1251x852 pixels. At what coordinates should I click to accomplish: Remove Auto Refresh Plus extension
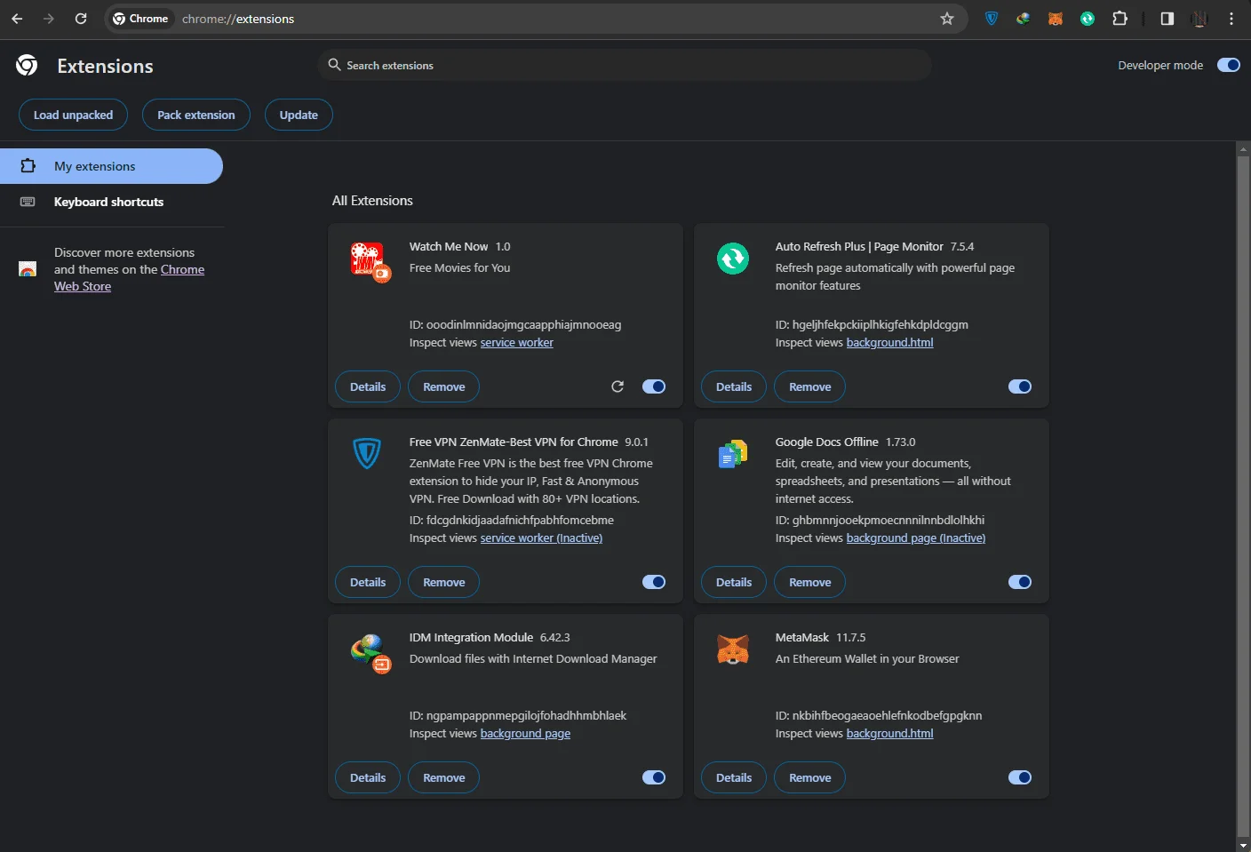click(x=810, y=386)
